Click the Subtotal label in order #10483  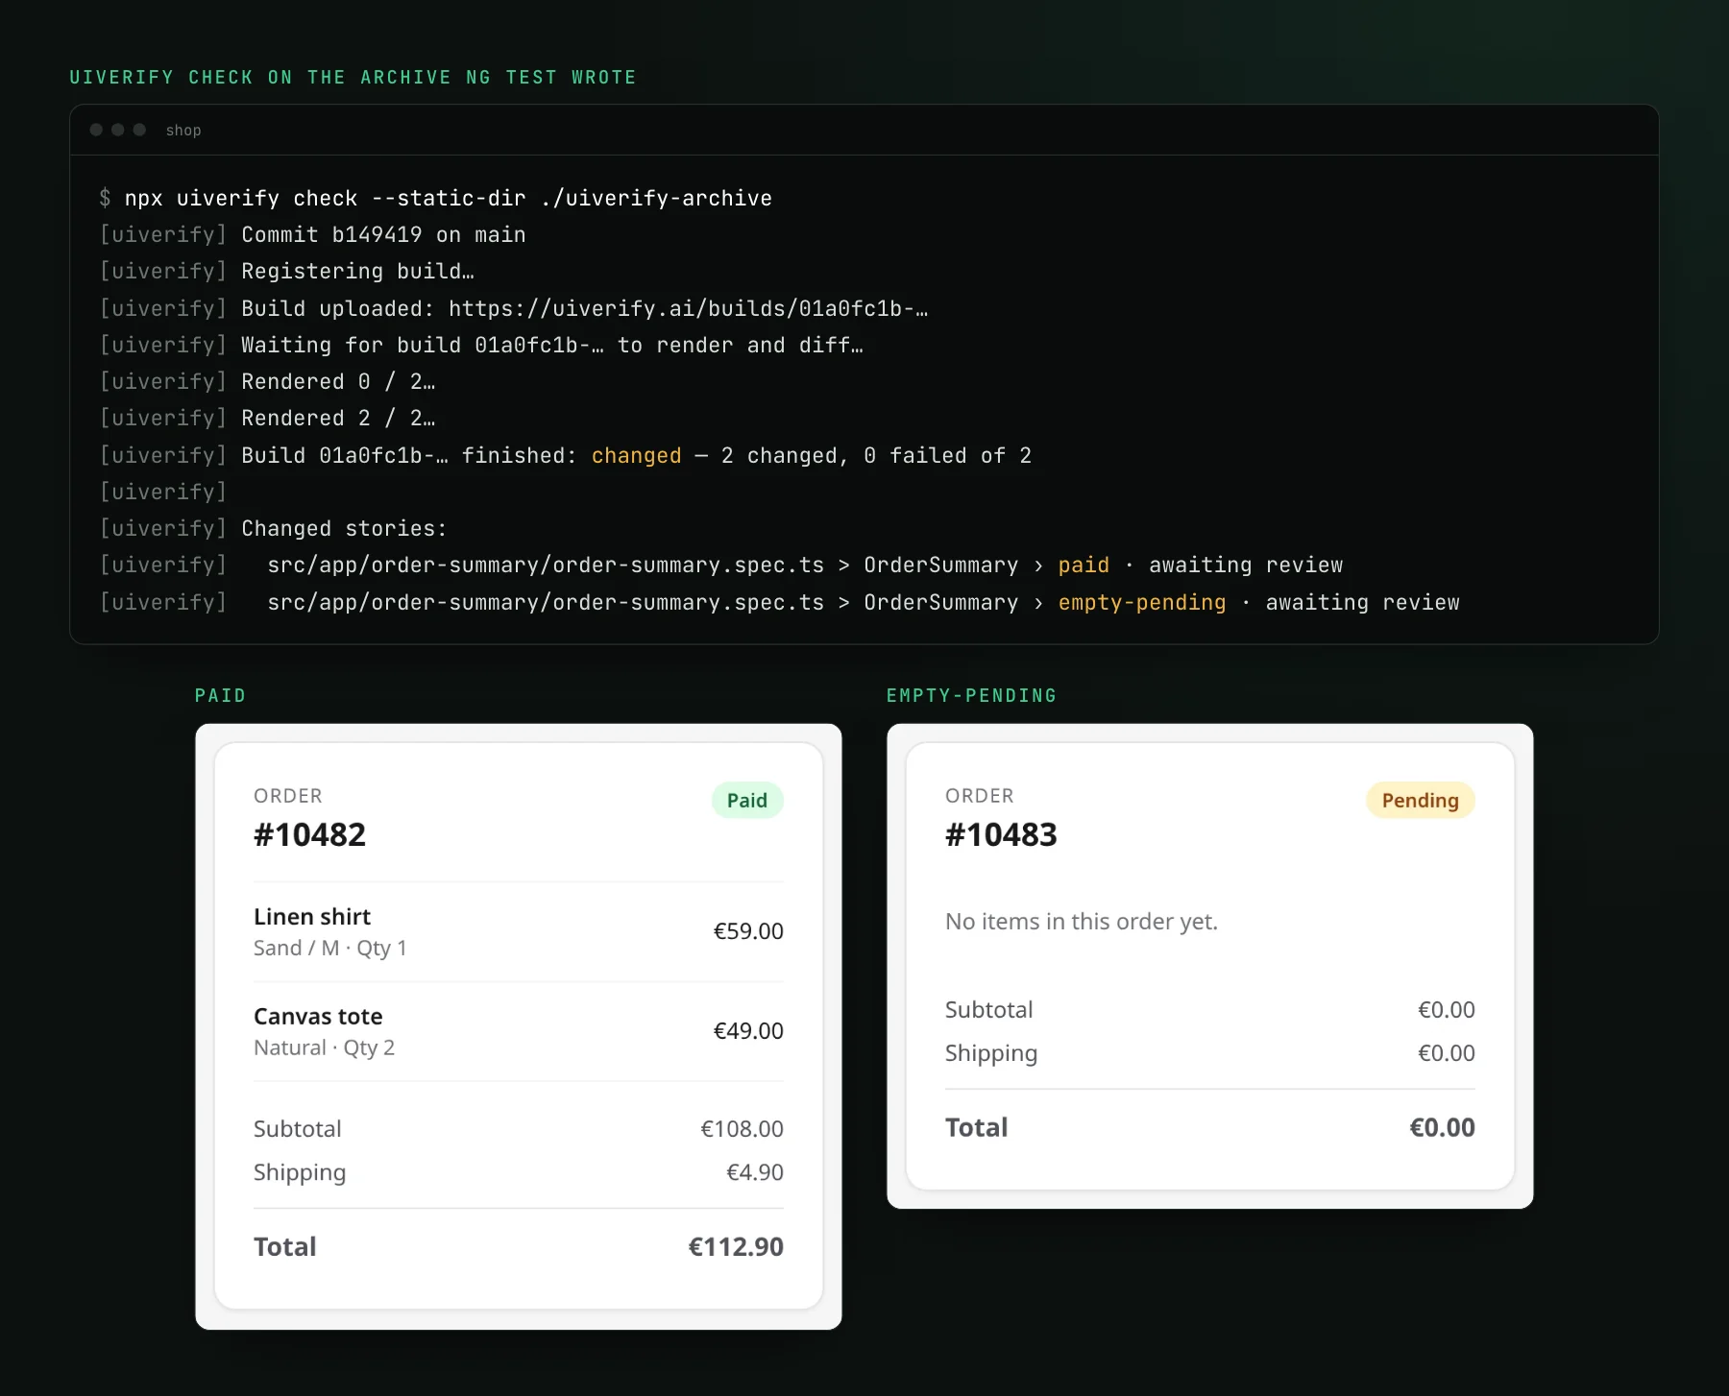tap(989, 1009)
